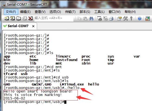
Task: Open the 文件(F) menu
Action: coord(11,12)
